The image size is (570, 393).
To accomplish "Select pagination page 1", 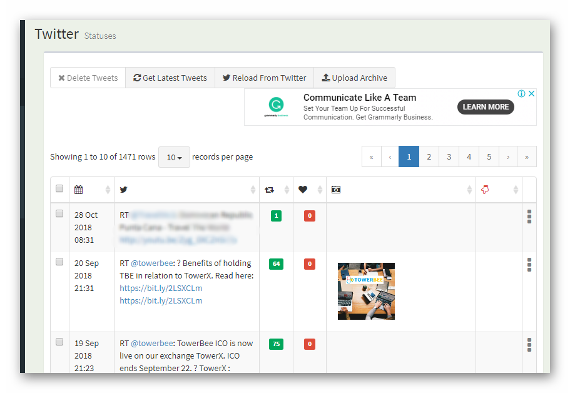I will point(409,156).
